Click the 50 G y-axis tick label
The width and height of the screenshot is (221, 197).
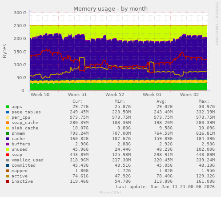point(21,77)
